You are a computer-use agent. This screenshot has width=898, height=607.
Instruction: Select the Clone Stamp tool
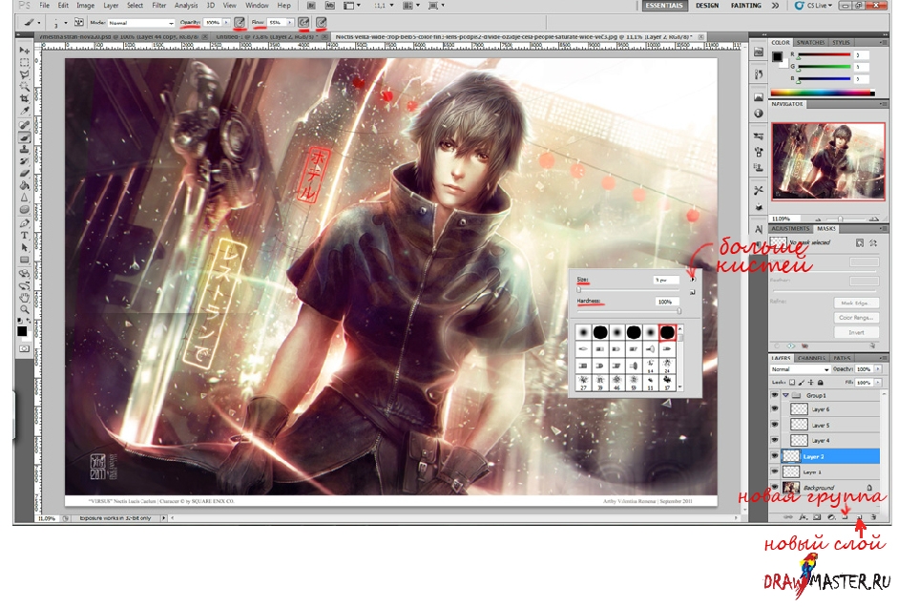[24, 150]
